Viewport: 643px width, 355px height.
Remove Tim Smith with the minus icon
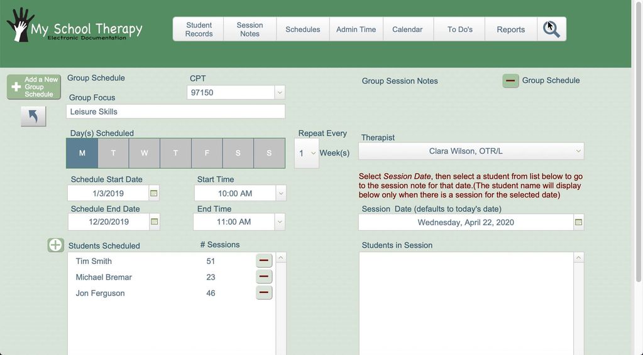264,261
